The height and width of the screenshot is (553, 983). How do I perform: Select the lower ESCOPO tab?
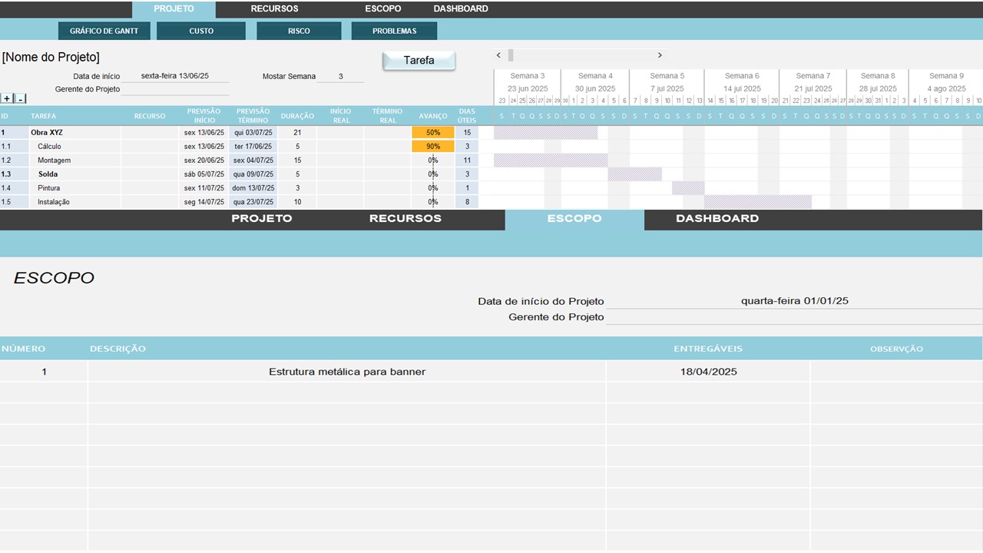[574, 219]
